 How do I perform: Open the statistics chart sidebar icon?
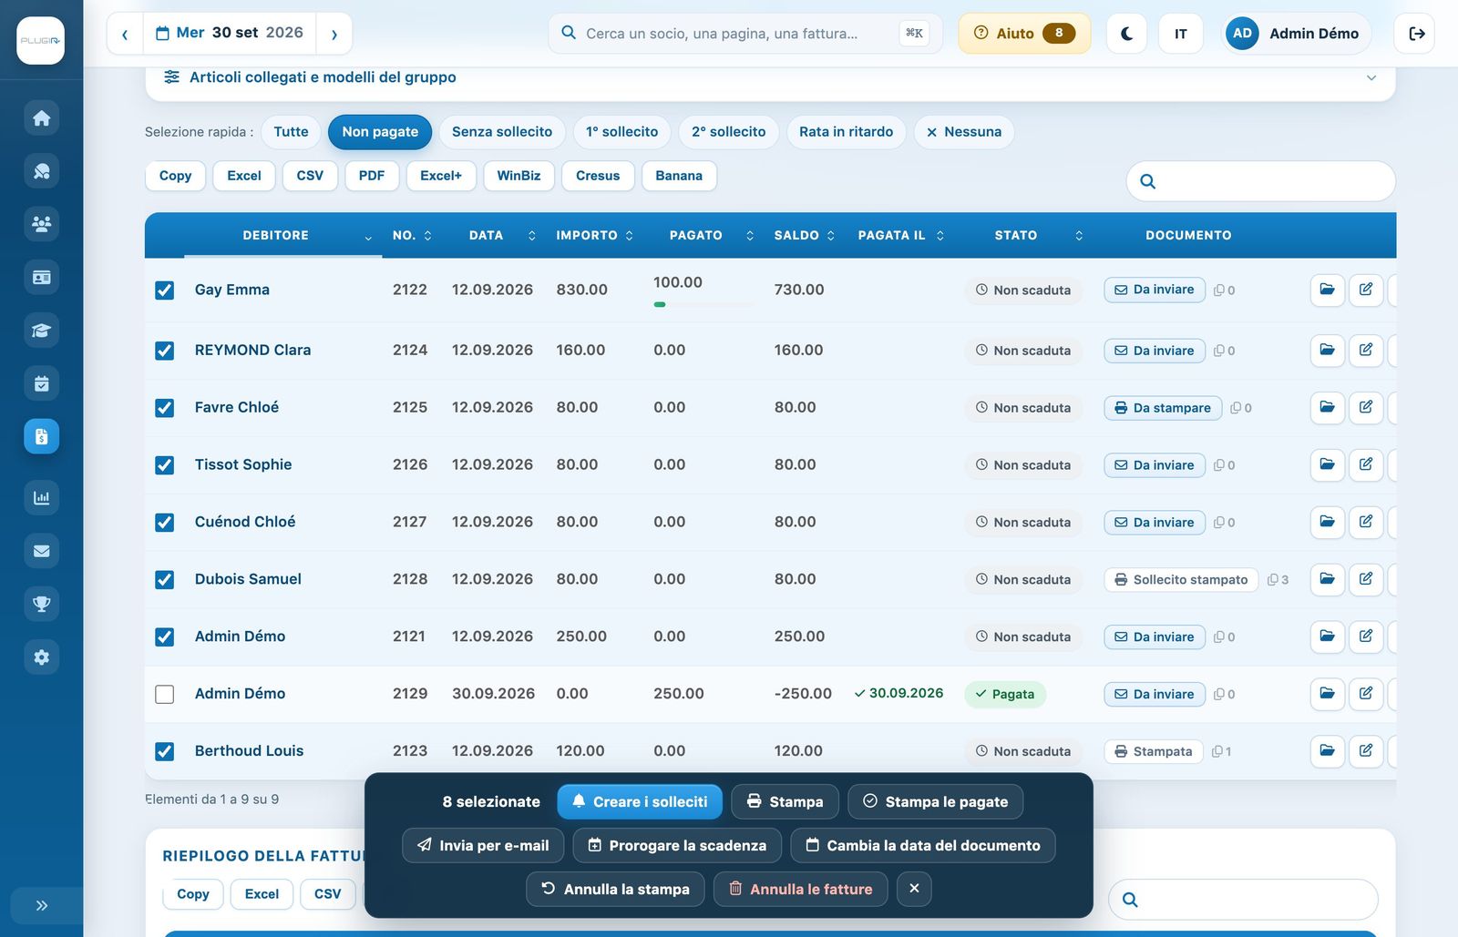[41, 497]
